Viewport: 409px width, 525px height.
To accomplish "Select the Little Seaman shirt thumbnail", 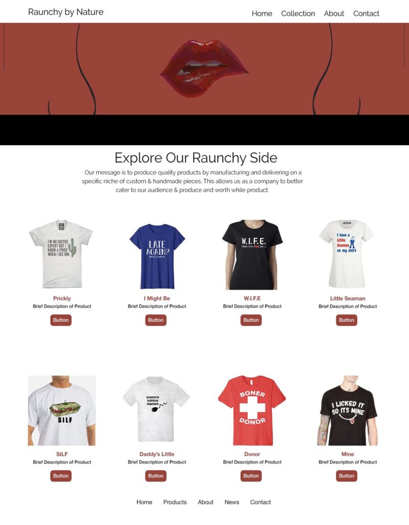I will click(x=347, y=254).
